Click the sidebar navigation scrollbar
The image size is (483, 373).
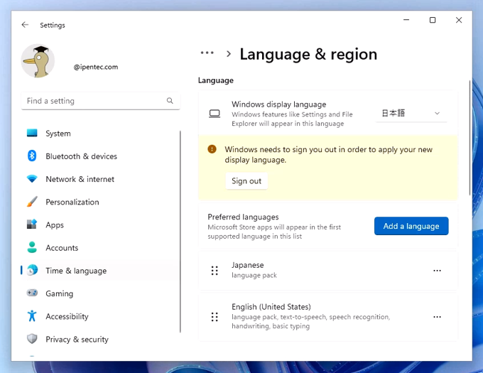click(x=180, y=232)
